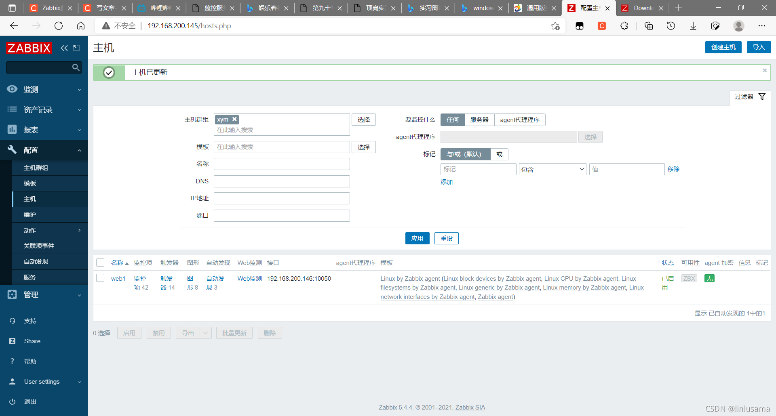The width and height of the screenshot is (776, 416).
Task: Open browser collections icon
Action: coord(649,26)
